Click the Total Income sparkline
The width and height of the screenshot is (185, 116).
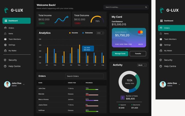pyautogui.click(x=61, y=19)
